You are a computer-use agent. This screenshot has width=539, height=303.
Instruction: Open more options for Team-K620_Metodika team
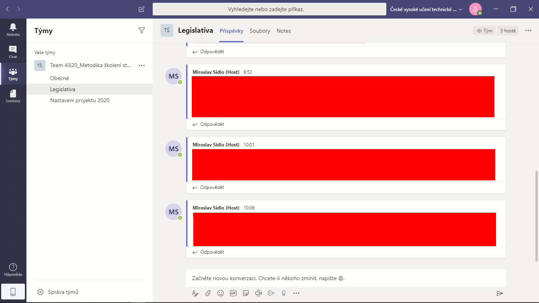(142, 65)
